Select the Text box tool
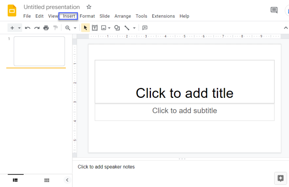The height and width of the screenshot is (187, 289). coord(95,28)
